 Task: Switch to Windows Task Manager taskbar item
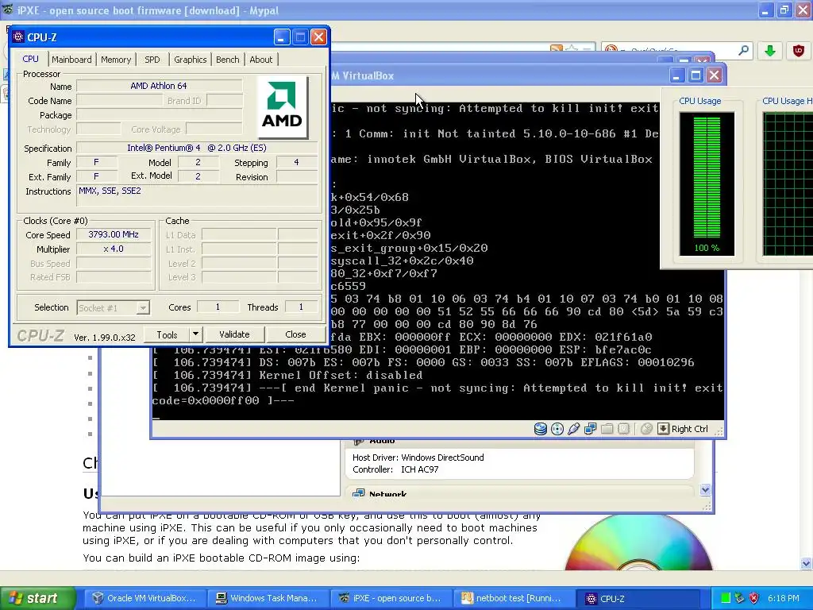(x=267, y=598)
